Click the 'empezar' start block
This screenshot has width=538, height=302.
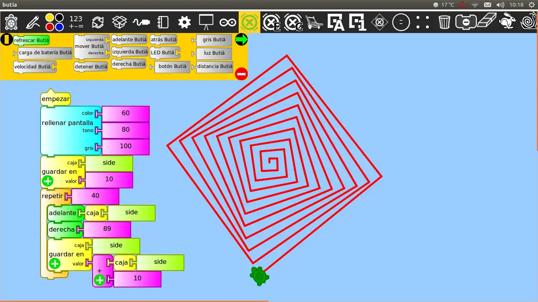click(56, 98)
